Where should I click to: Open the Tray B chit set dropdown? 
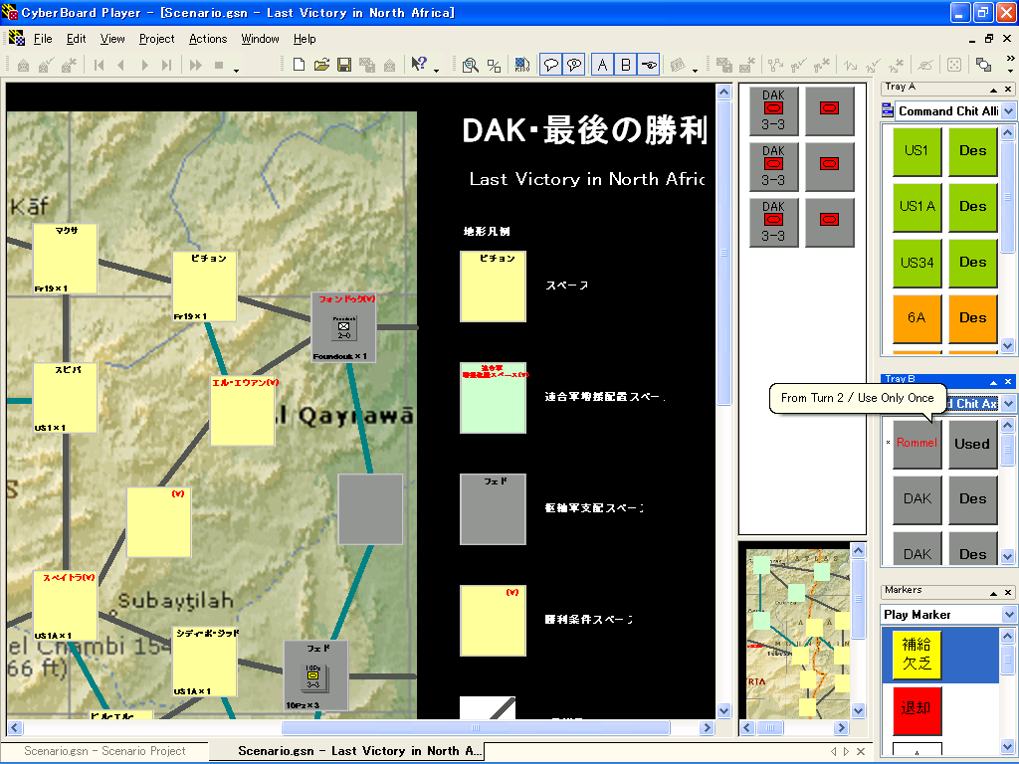(1009, 404)
